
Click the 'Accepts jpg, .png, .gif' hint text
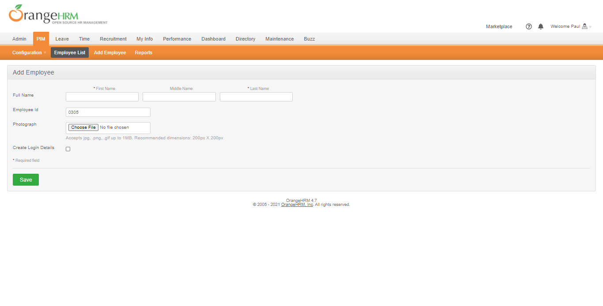click(144, 138)
